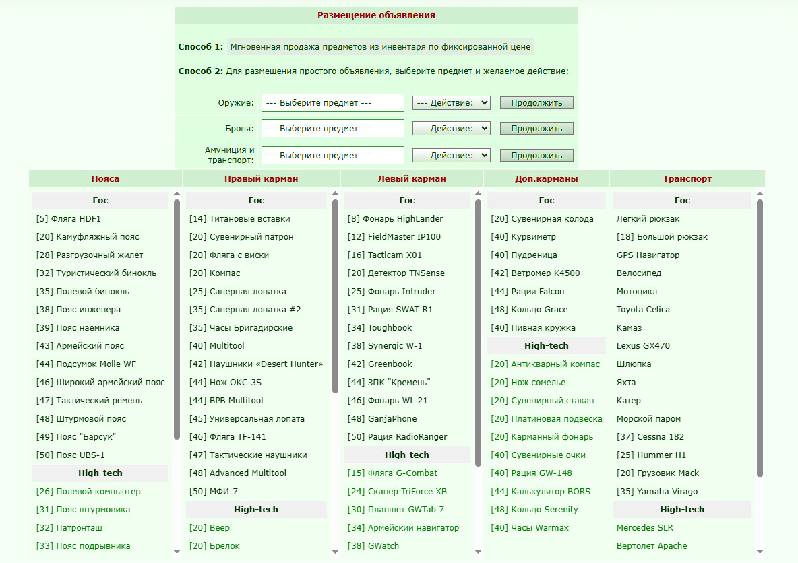Click scrollbar thumb of Транспорт list
The image size is (798, 563).
coord(760,339)
